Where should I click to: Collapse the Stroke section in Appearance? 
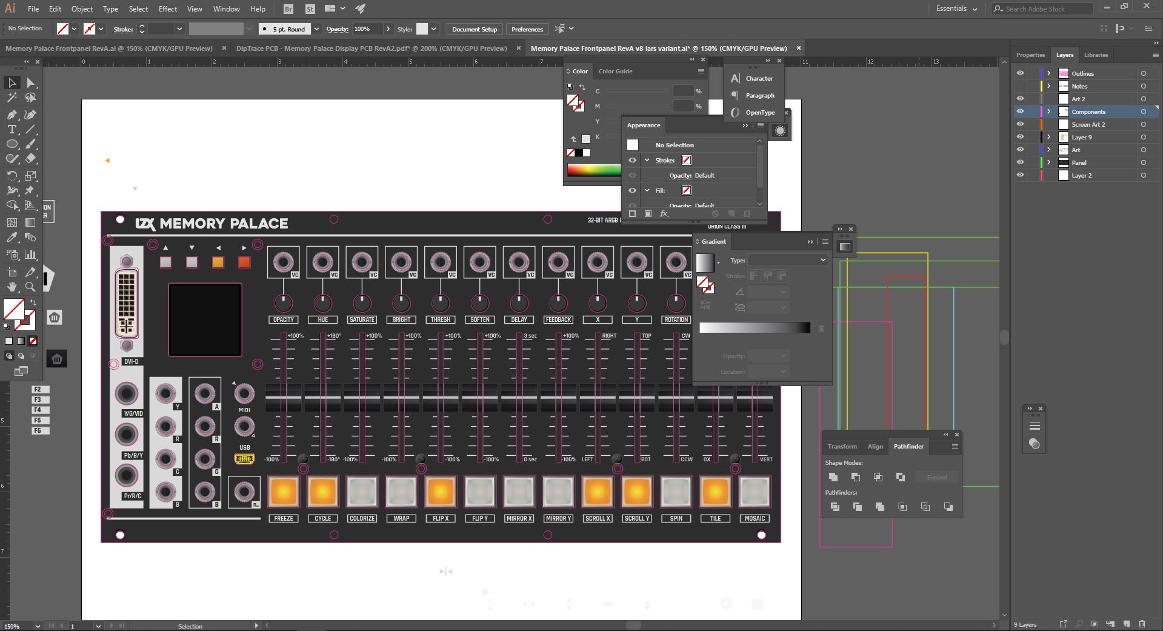pyautogui.click(x=647, y=160)
